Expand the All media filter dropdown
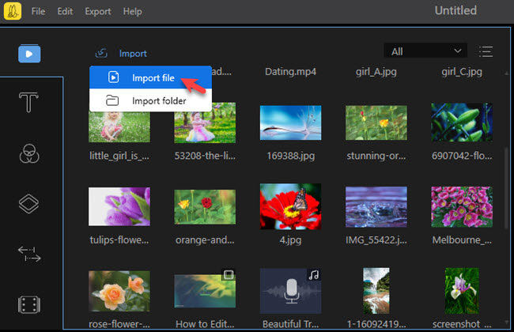The width and height of the screenshot is (514, 332). click(425, 51)
